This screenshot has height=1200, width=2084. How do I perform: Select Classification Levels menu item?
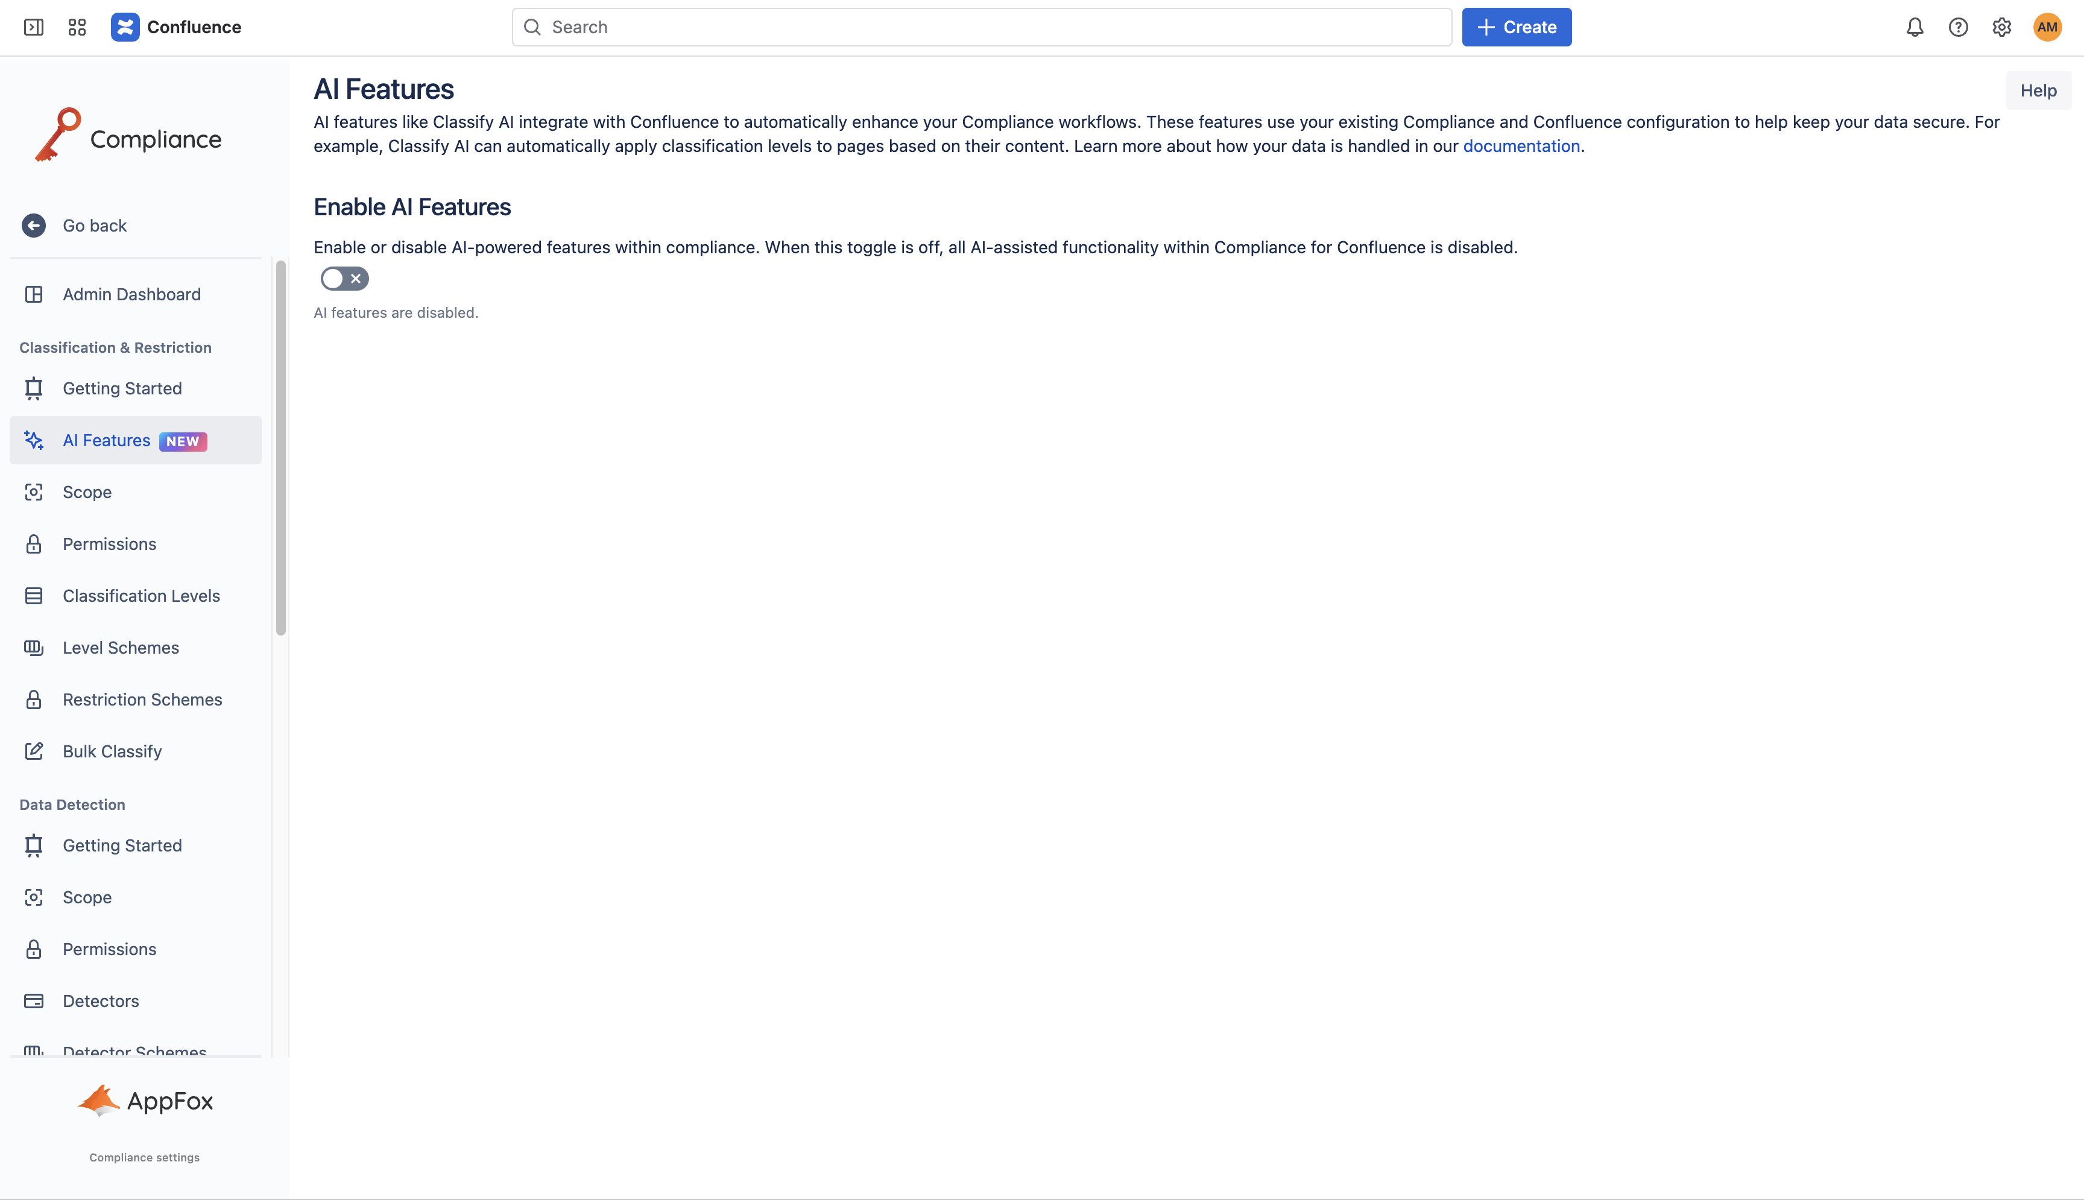pos(141,596)
